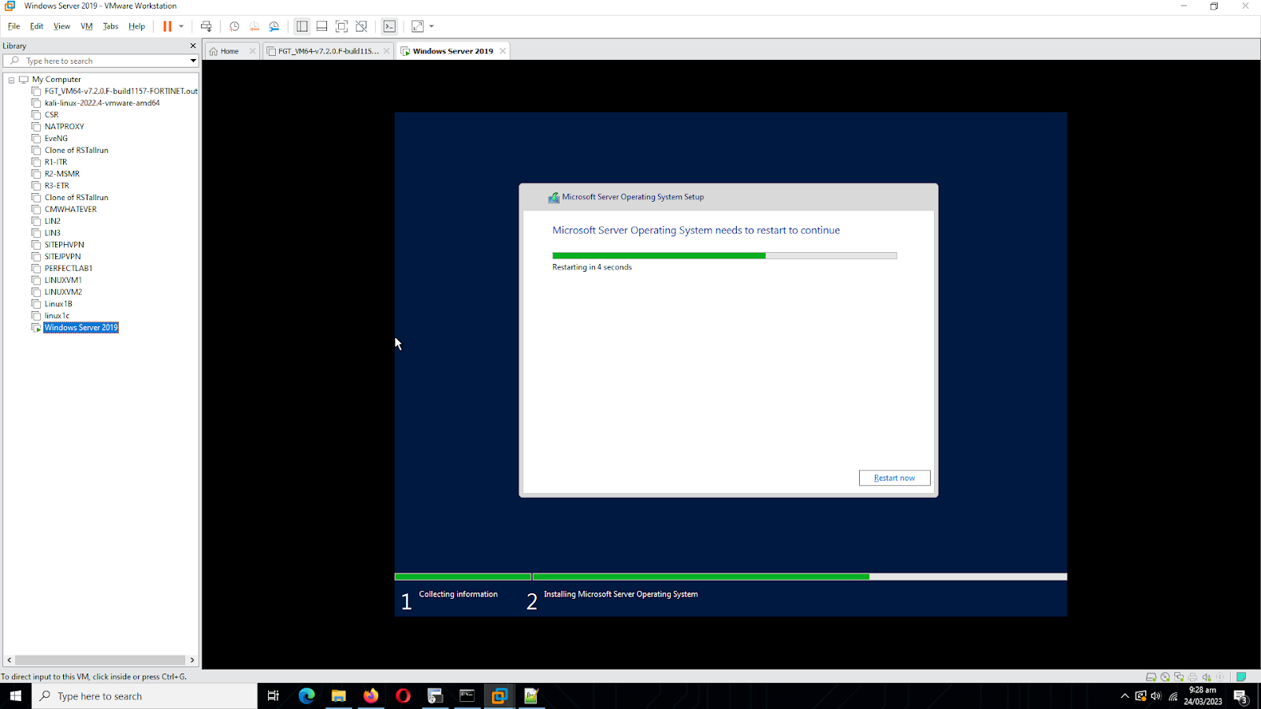Open File Explorer from the taskbar
This screenshot has height=709, width=1261.
[x=339, y=696]
